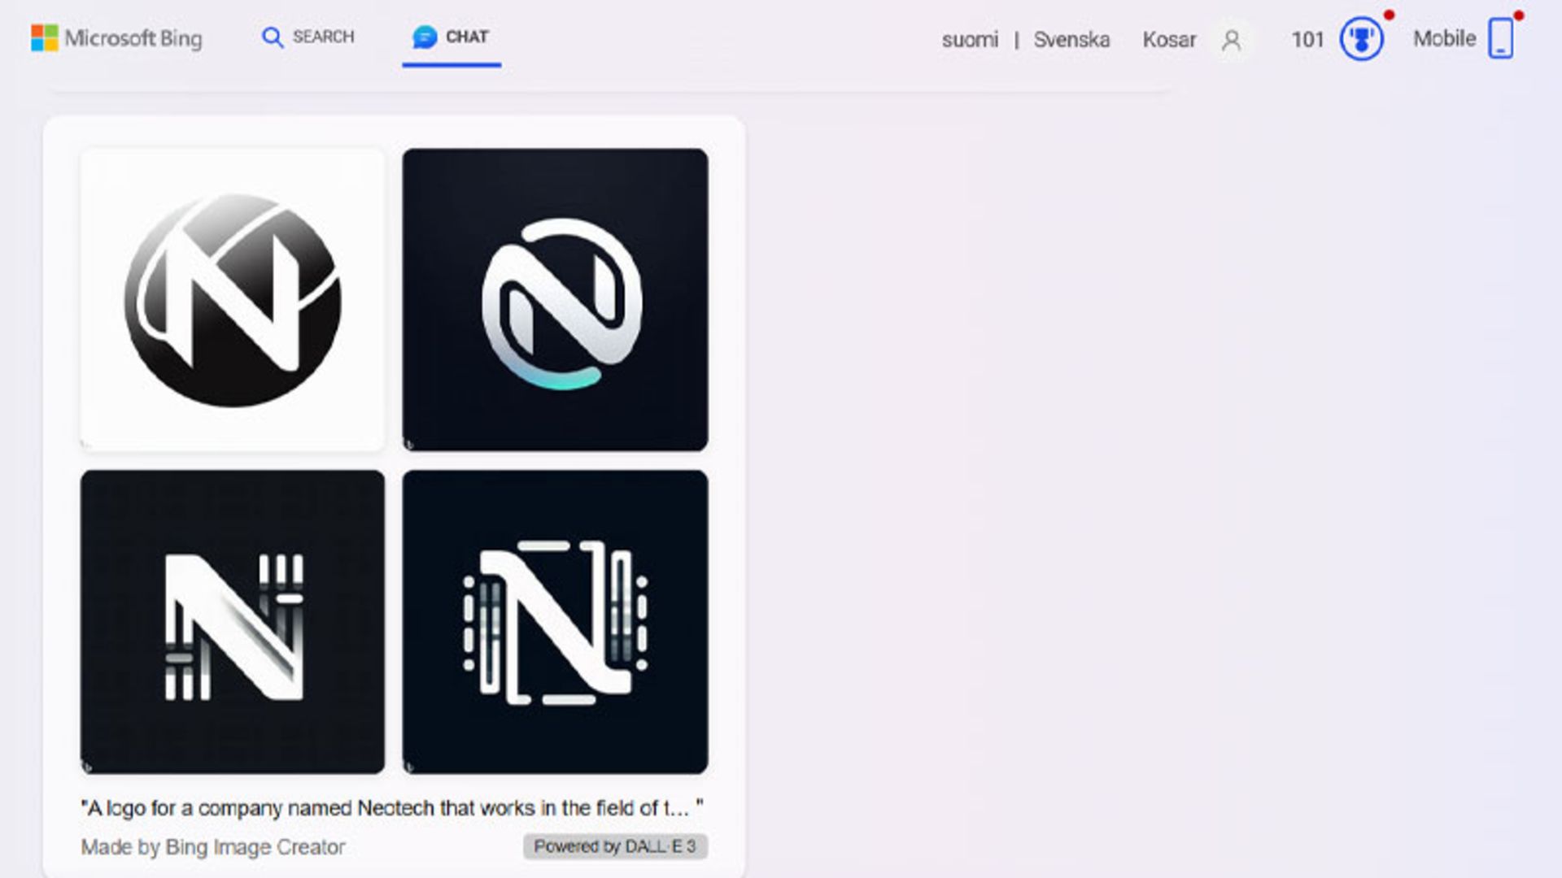Switch to the CHAT tab
The width and height of the screenshot is (1562, 878).
(x=466, y=37)
